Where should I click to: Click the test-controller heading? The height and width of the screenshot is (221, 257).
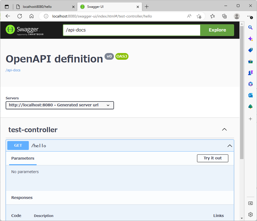(x=33, y=130)
